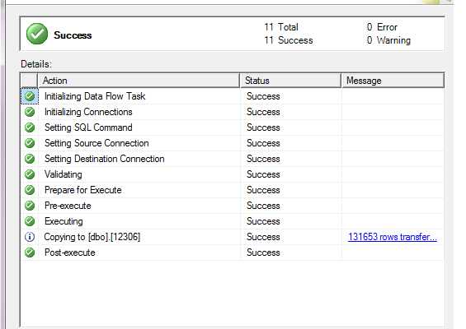Open the 131653 rows transferred message link
The width and height of the screenshot is (466, 329).
(393, 237)
